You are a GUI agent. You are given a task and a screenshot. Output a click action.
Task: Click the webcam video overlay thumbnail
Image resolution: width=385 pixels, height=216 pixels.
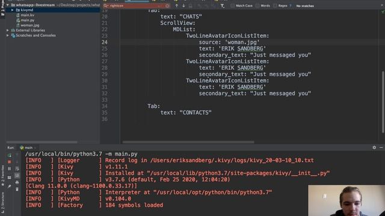tap(346, 200)
